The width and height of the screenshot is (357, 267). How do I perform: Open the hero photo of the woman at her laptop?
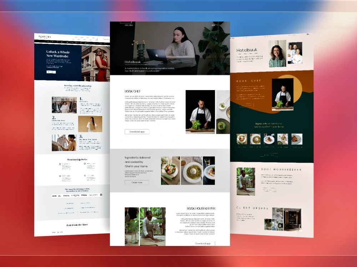coord(170,48)
